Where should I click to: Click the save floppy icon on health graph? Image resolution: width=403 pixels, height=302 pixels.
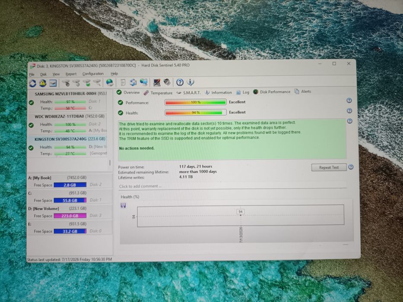[124, 205]
